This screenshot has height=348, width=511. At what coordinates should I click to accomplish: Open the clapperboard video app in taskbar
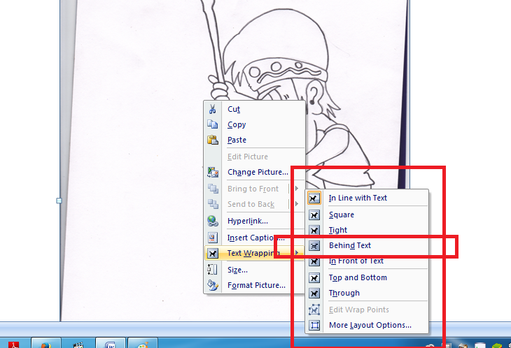(78, 344)
